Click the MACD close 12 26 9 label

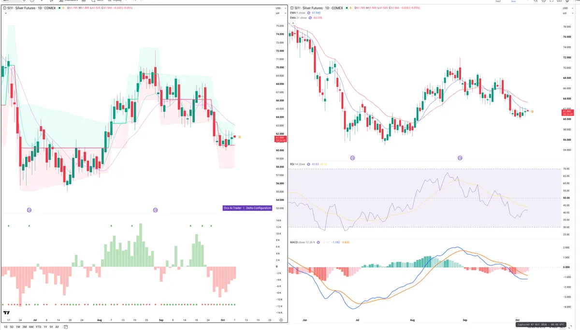[x=303, y=242]
